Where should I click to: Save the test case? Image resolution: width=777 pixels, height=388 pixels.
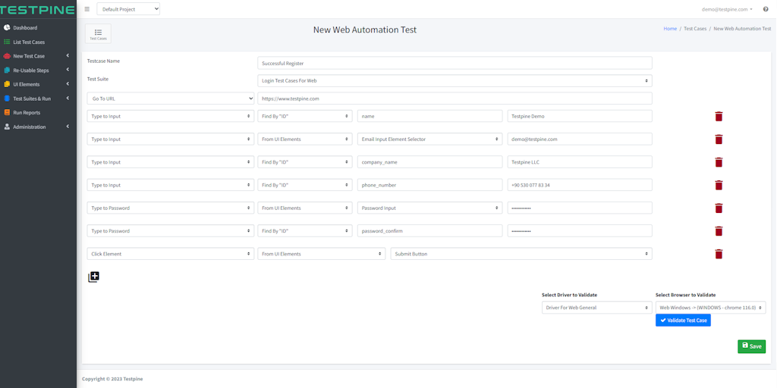pos(751,346)
